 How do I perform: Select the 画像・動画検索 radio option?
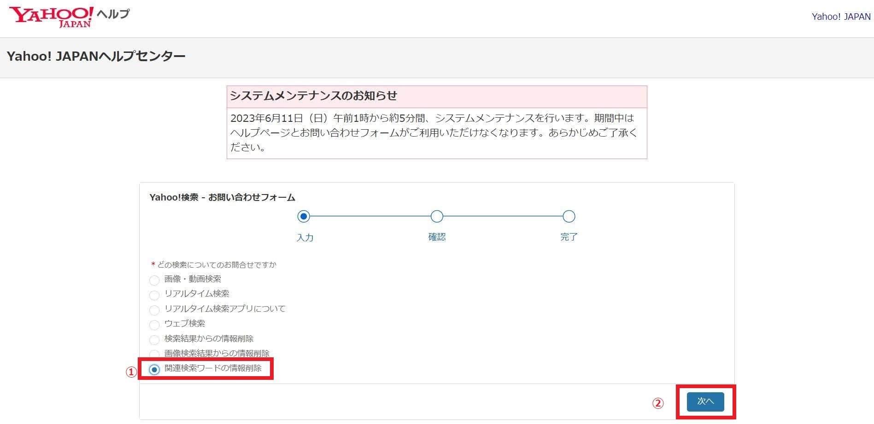(154, 280)
